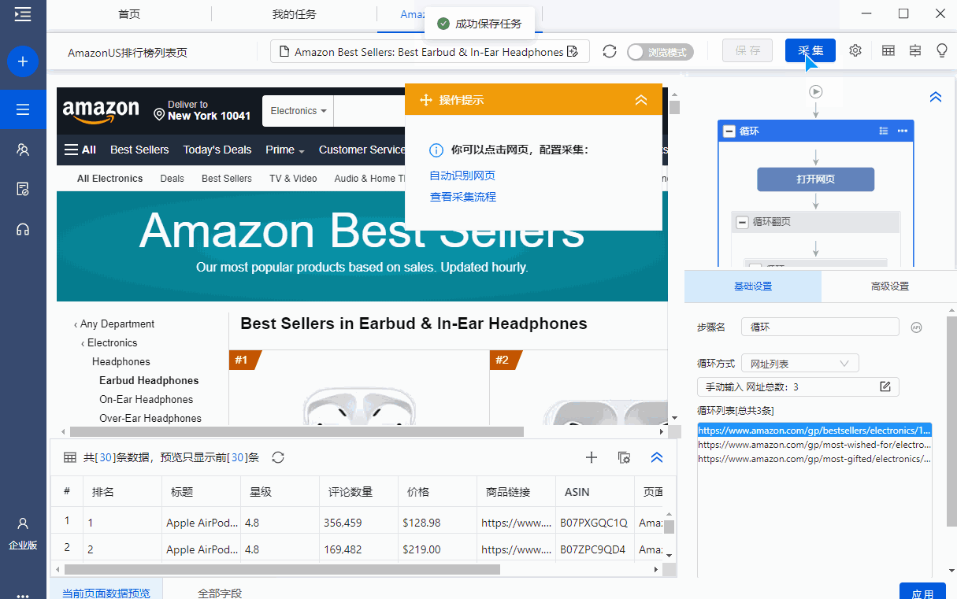Click the Today's Deals link on Amazon
This screenshot has width=957, height=599.
pos(217,150)
